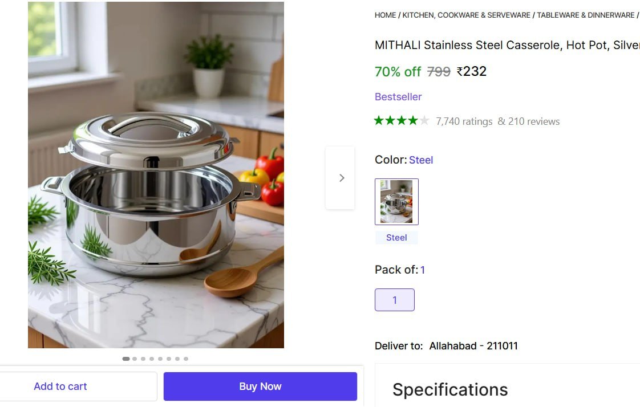640x407 pixels.
Task: Click the next image arrow
Action: click(341, 178)
